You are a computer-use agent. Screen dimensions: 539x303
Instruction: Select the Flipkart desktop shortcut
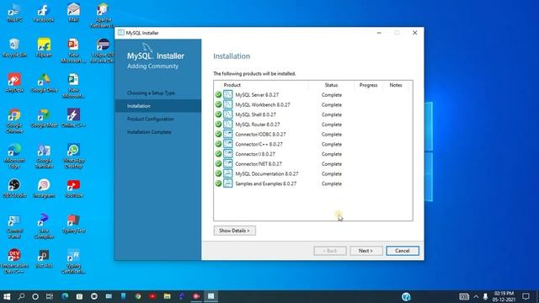click(x=44, y=48)
